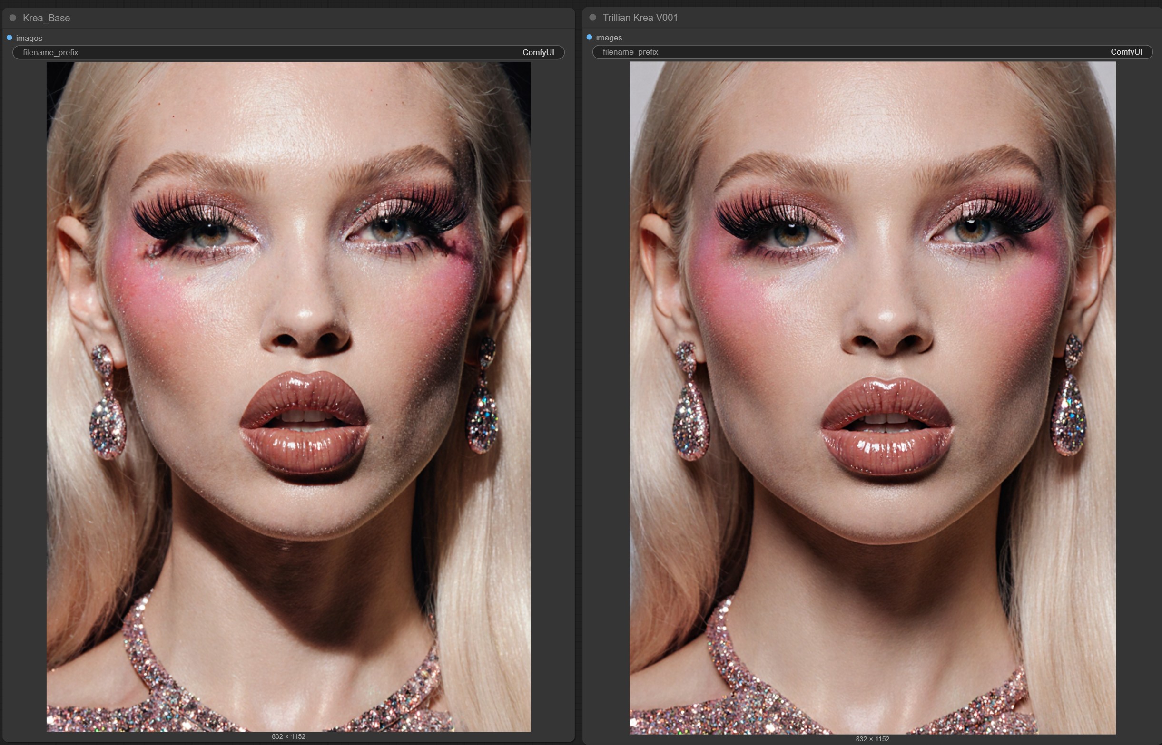Select the Trillian Krea V001 title text
Screen dimensions: 1162x745
point(640,18)
